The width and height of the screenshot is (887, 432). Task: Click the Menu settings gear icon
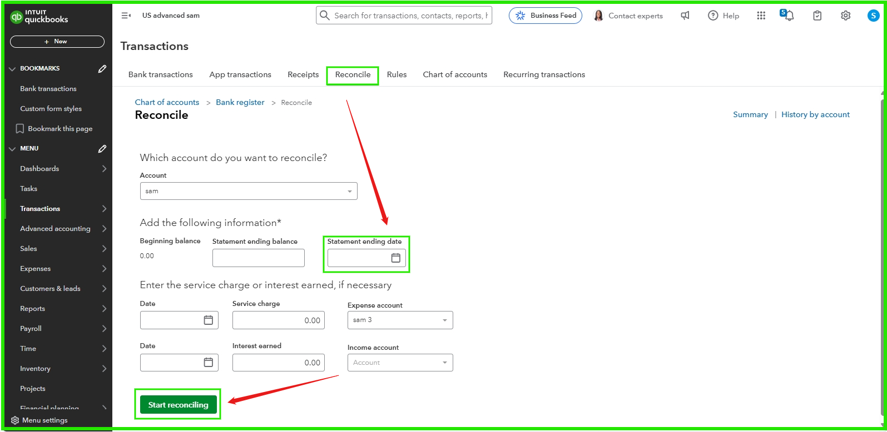[x=15, y=420]
